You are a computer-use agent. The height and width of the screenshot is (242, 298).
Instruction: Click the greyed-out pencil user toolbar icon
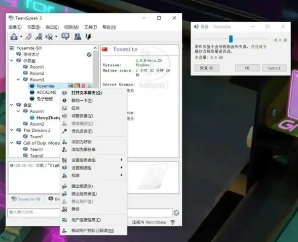pyautogui.click(x=28, y=36)
